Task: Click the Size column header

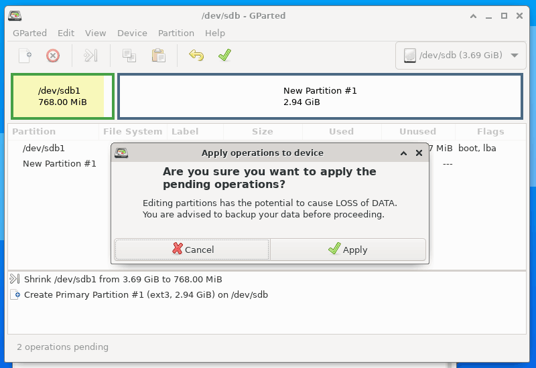Action: (x=263, y=131)
